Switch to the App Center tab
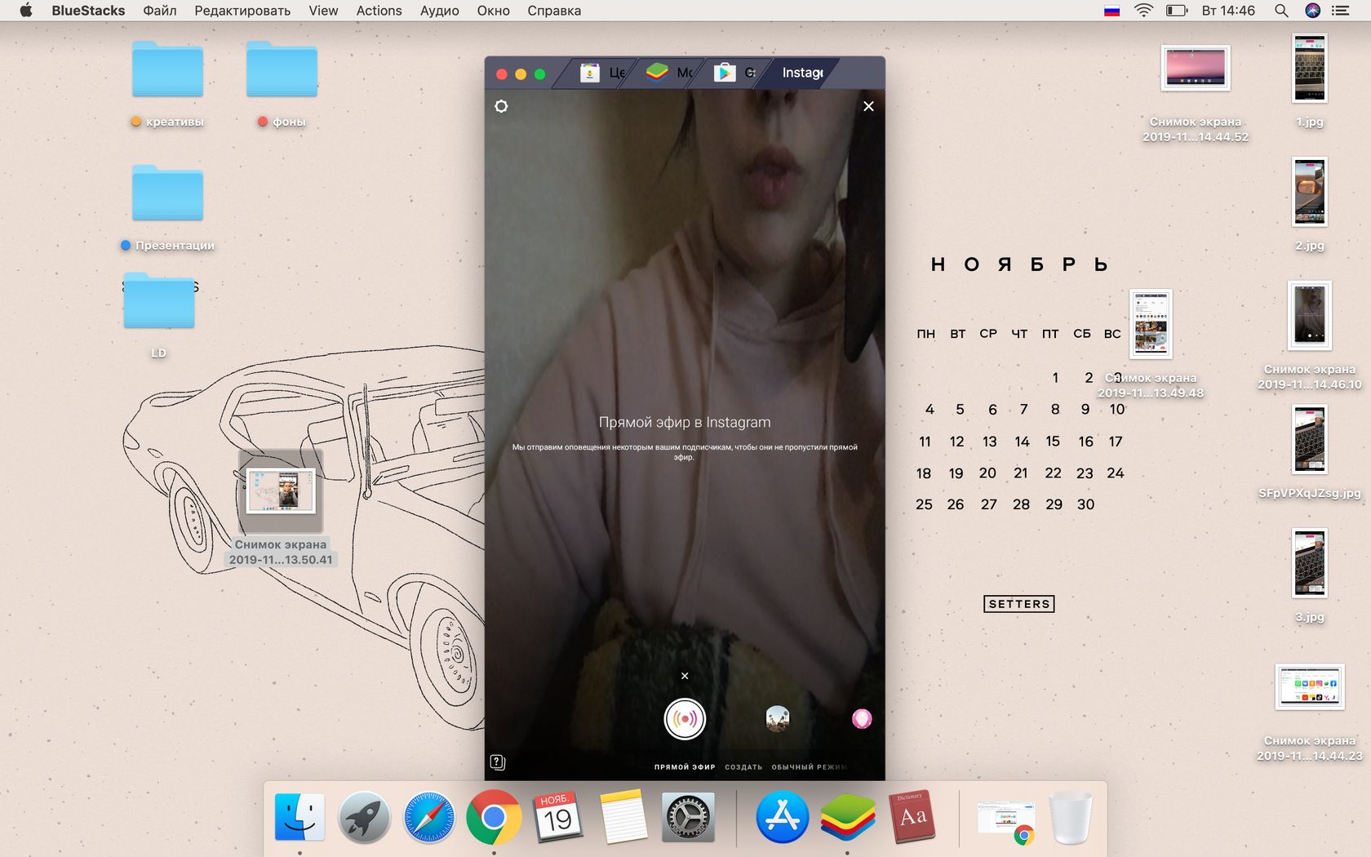This screenshot has height=857, width=1371. (602, 73)
